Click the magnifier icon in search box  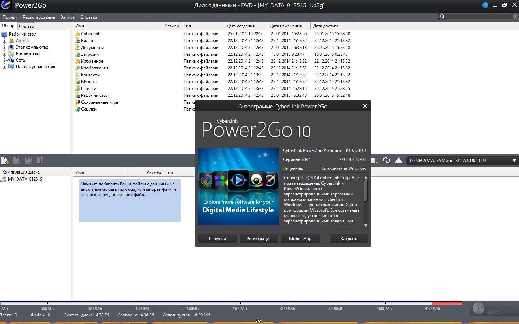click(442, 17)
